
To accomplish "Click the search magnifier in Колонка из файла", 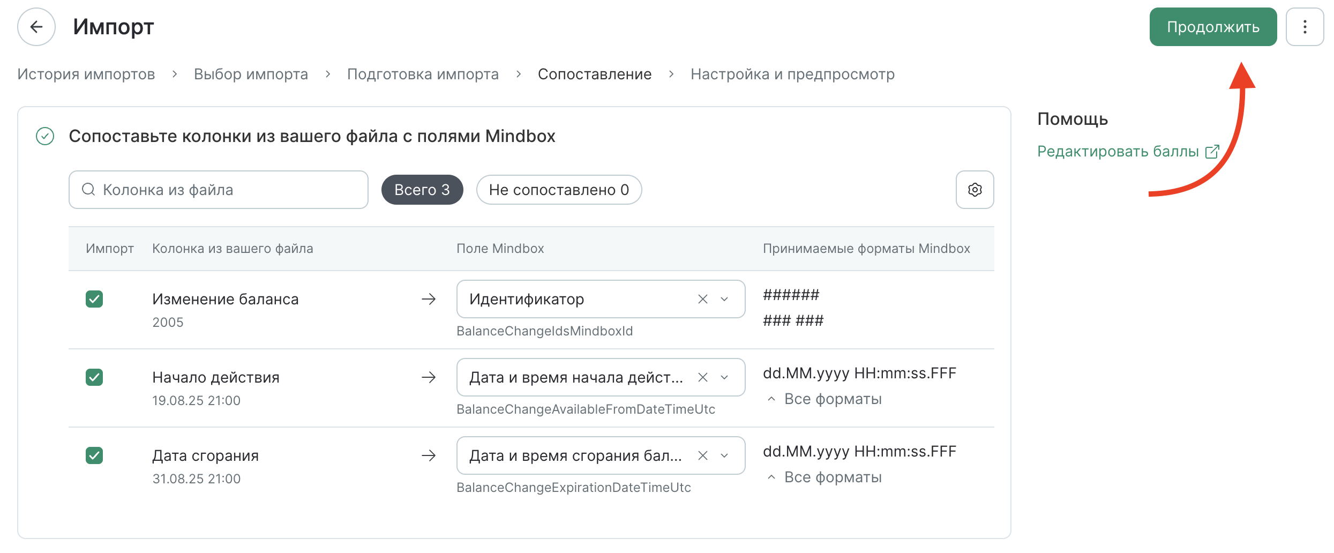I will point(88,189).
